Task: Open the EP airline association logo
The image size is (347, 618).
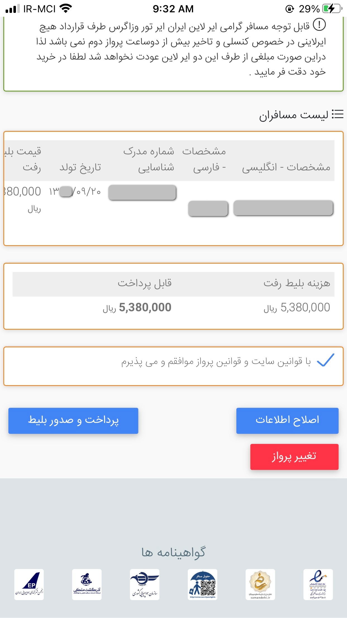Action: (29, 584)
